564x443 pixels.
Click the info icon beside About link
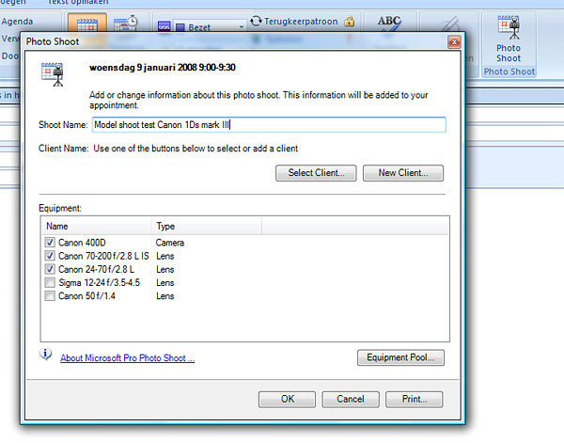click(x=46, y=355)
